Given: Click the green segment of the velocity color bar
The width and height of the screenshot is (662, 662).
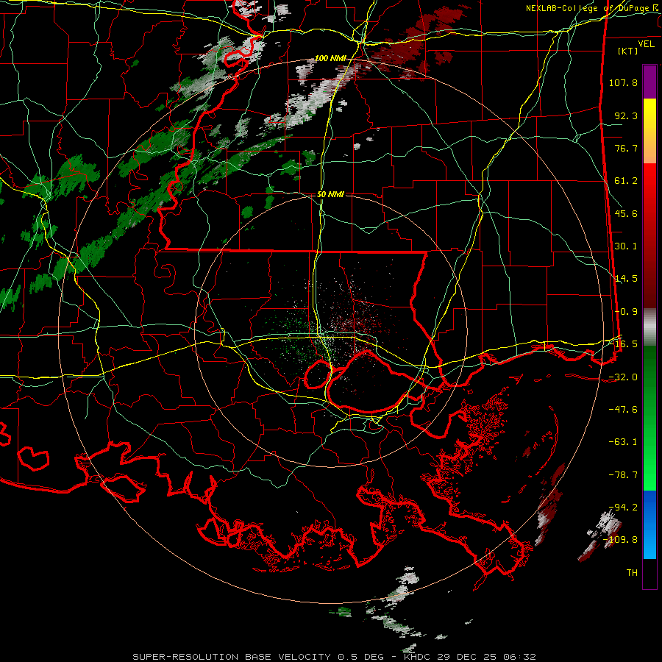Looking at the screenshot, I should [649, 418].
